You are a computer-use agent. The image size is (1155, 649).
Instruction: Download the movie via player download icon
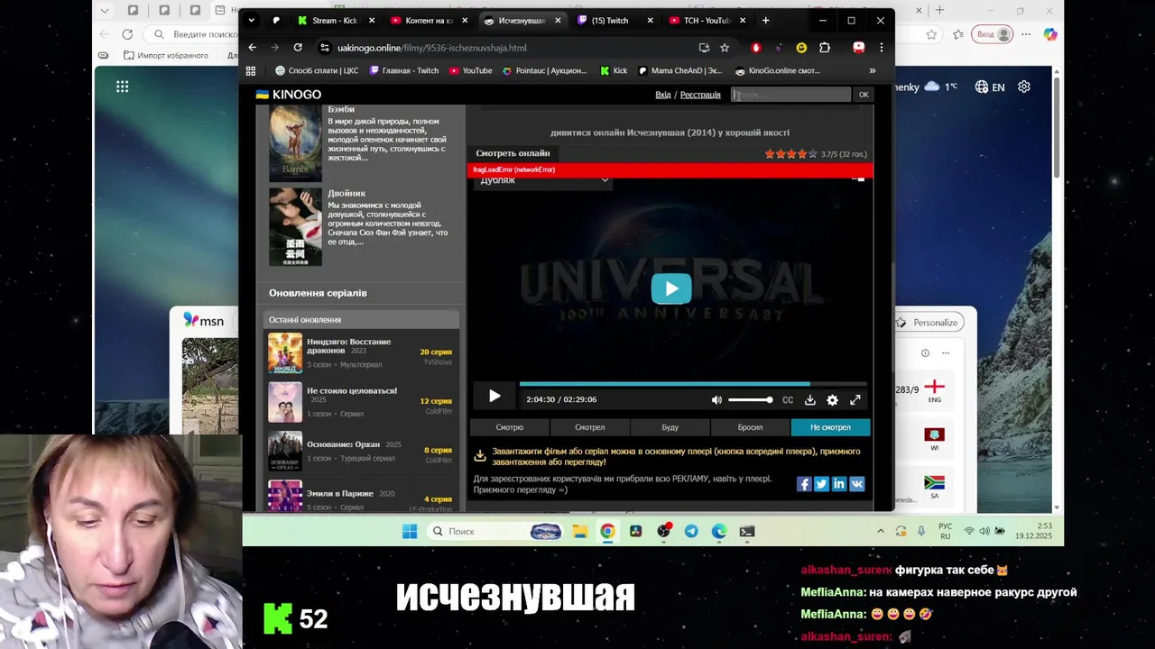(x=809, y=399)
